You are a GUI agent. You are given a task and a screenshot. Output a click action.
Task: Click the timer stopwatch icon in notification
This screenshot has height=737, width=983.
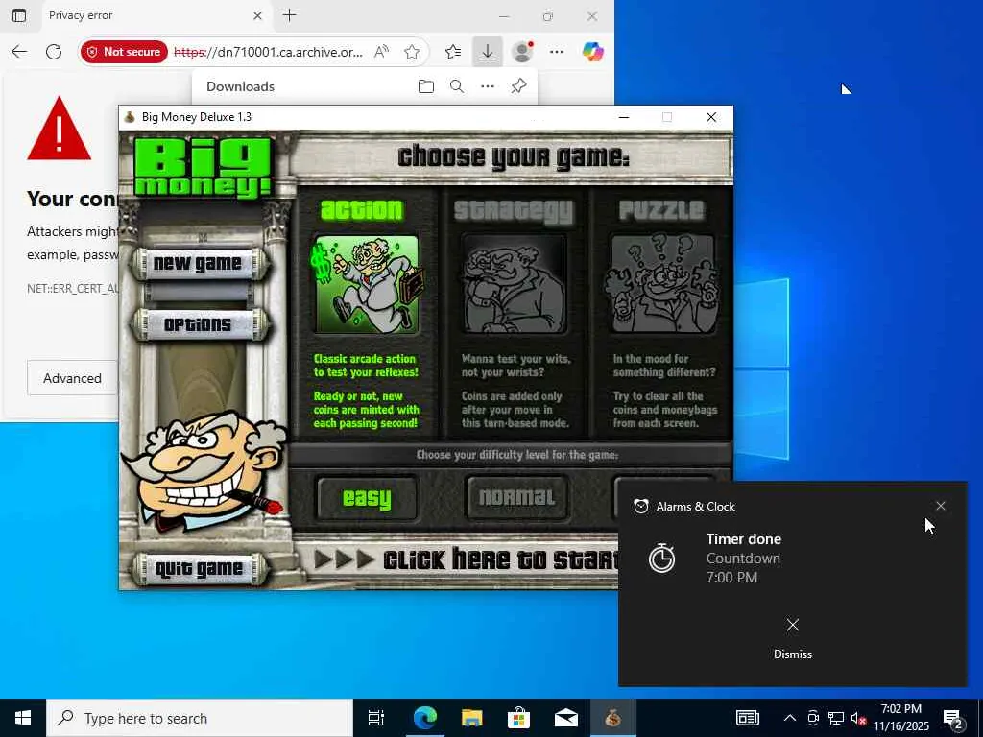(x=661, y=558)
